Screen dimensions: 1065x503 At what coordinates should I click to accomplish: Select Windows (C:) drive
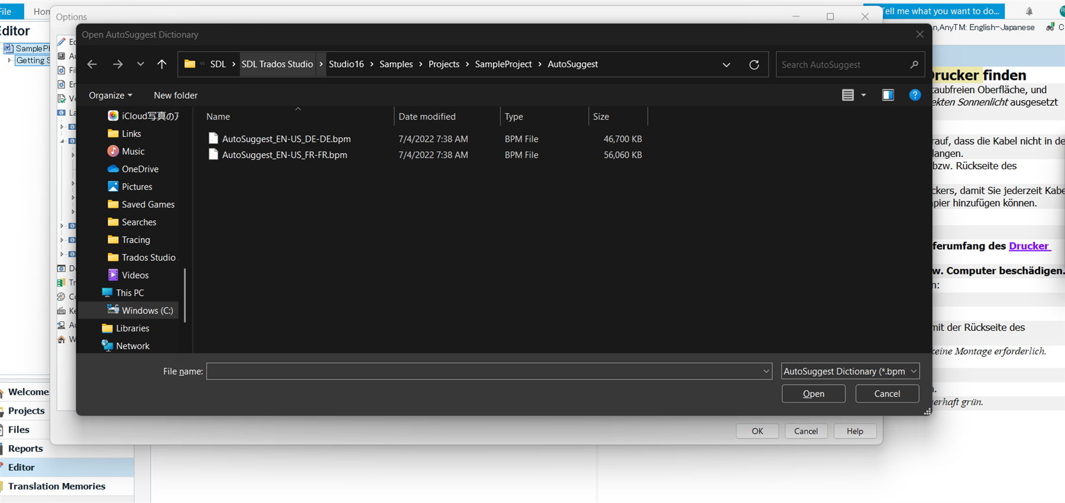point(140,311)
